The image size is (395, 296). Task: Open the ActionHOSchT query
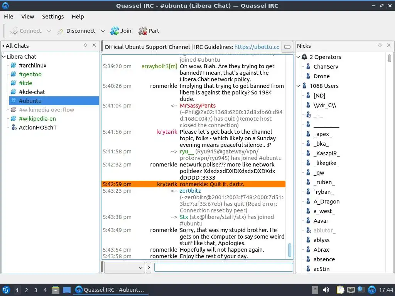[37, 128]
